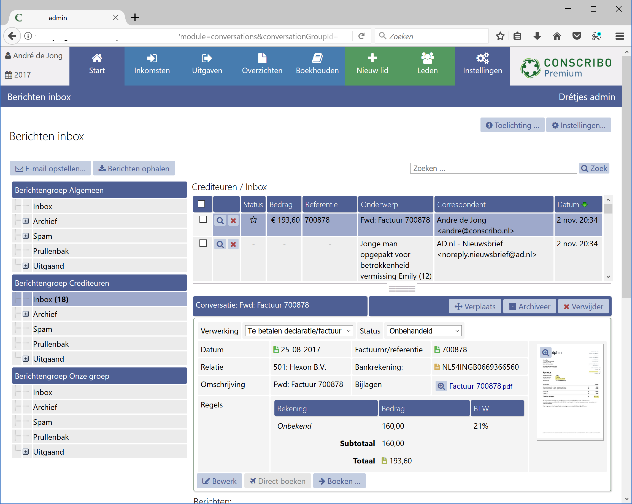Open the Verwerking dropdown

[299, 331]
